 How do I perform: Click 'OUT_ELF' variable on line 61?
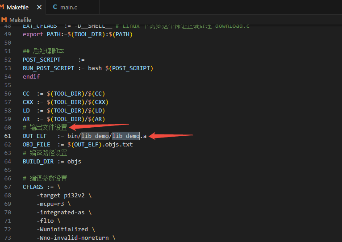click(35, 136)
